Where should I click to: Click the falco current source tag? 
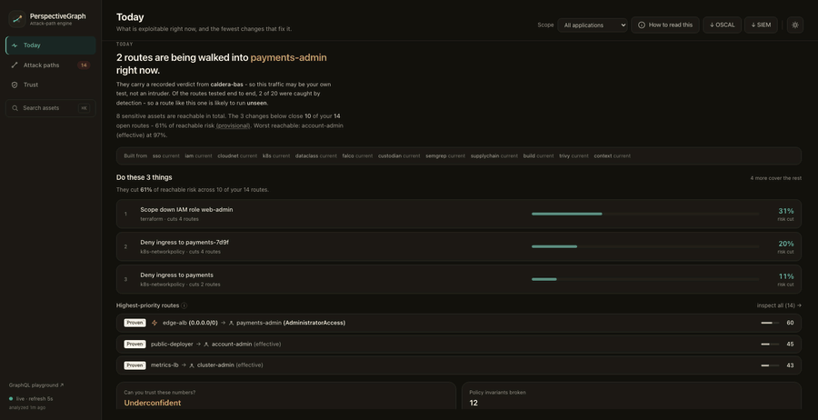pyautogui.click(x=357, y=156)
